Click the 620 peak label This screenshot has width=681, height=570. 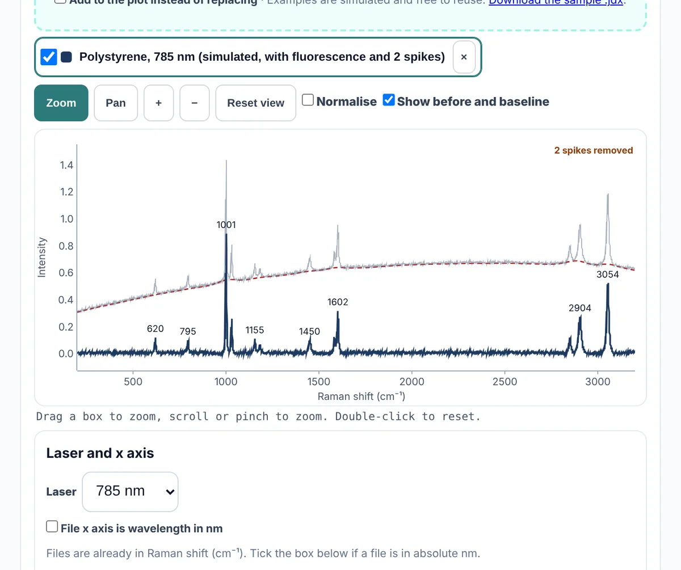tap(155, 328)
